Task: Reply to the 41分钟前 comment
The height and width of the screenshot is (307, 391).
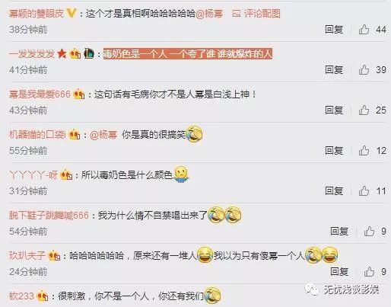Action: [334, 69]
